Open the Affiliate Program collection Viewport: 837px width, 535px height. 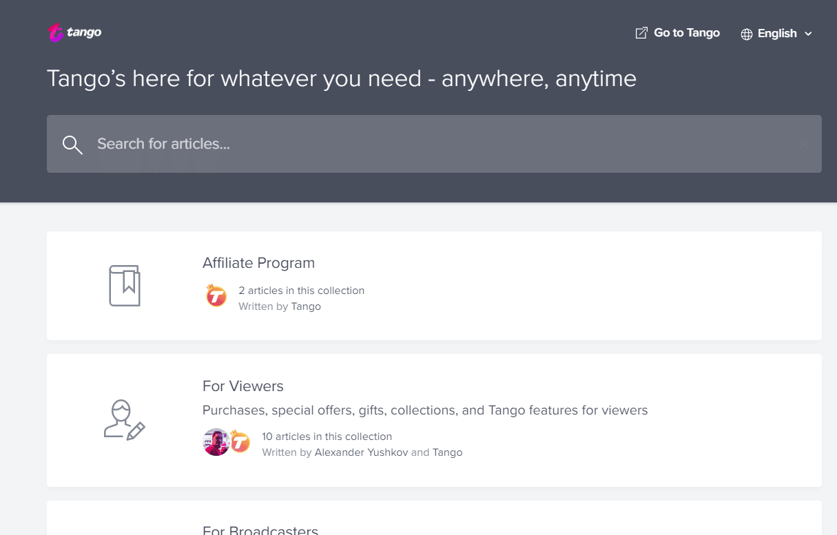(x=258, y=263)
